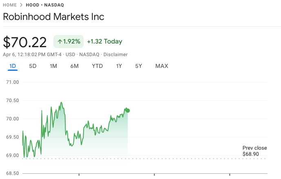Click the green up arrow in percentage badge
Screen dimensions: 281x179
(x=60, y=41)
